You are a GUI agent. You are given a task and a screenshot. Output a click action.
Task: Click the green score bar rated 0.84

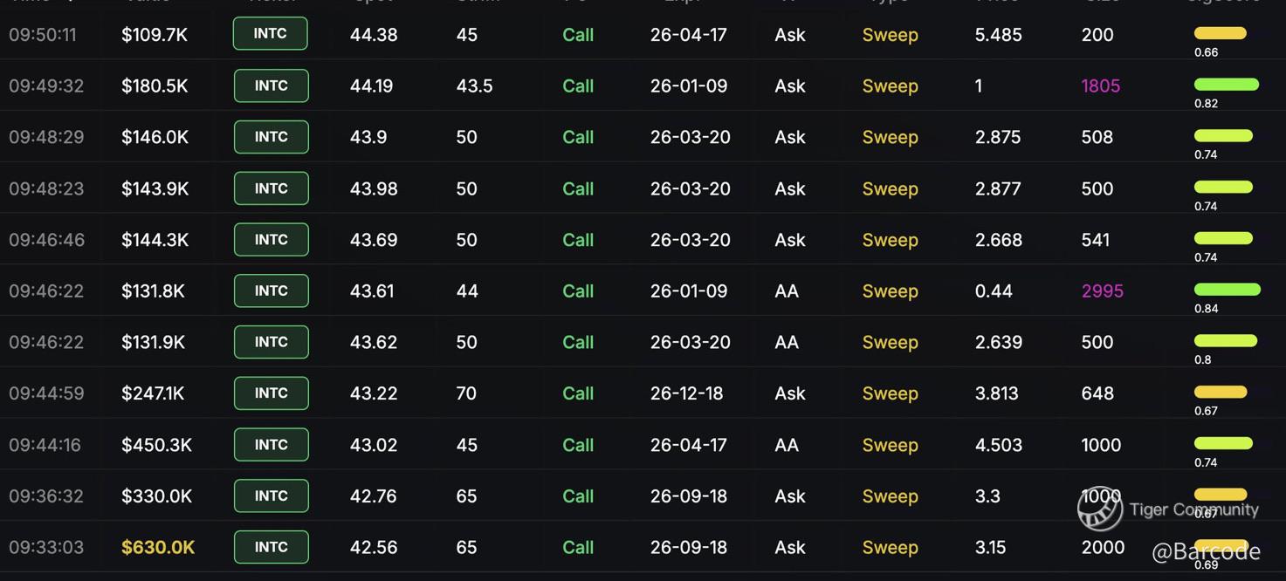pyautogui.click(x=1227, y=290)
